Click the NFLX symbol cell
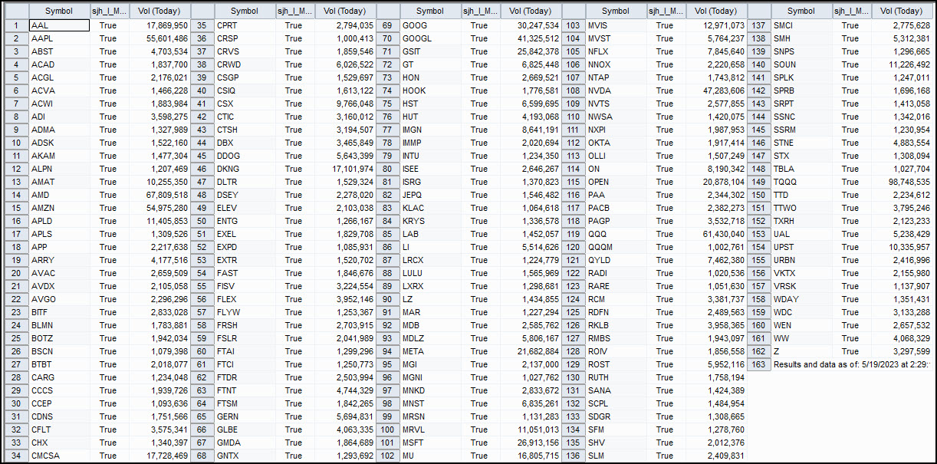 (616, 51)
